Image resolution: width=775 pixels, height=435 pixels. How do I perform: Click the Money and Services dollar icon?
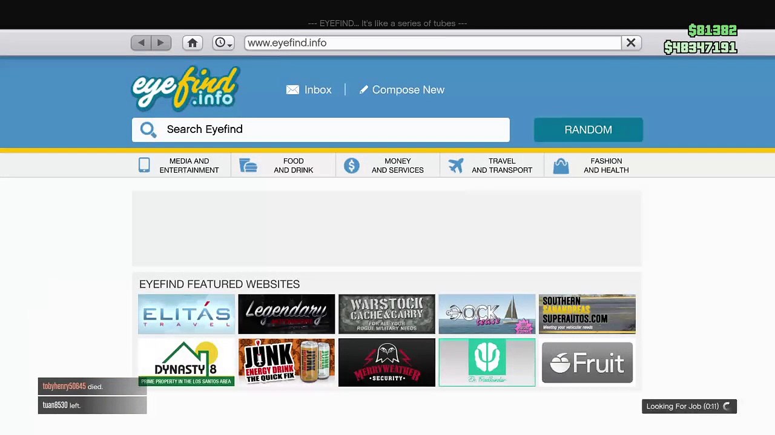[351, 166]
